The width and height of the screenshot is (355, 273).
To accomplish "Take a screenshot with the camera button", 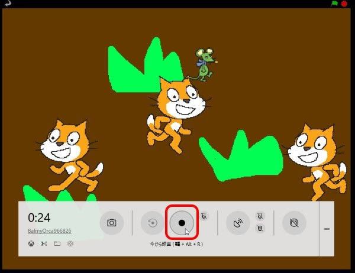I will click(112, 223).
